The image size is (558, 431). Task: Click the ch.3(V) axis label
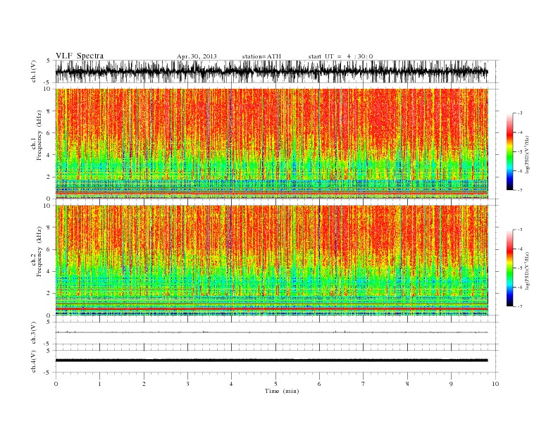coord(34,333)
